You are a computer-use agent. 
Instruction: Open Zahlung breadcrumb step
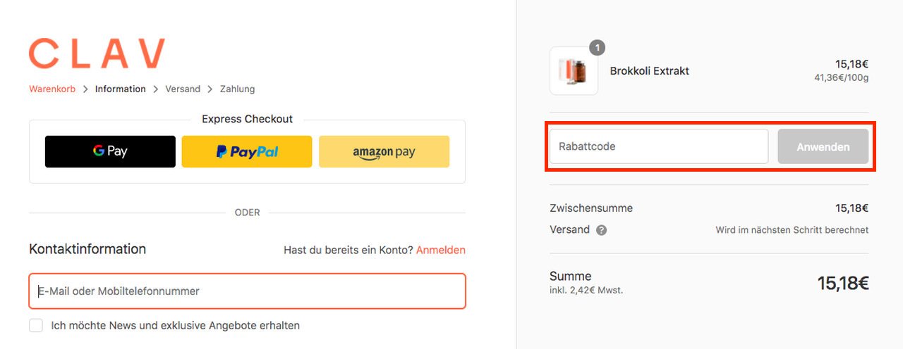click(x=237, y=89)
